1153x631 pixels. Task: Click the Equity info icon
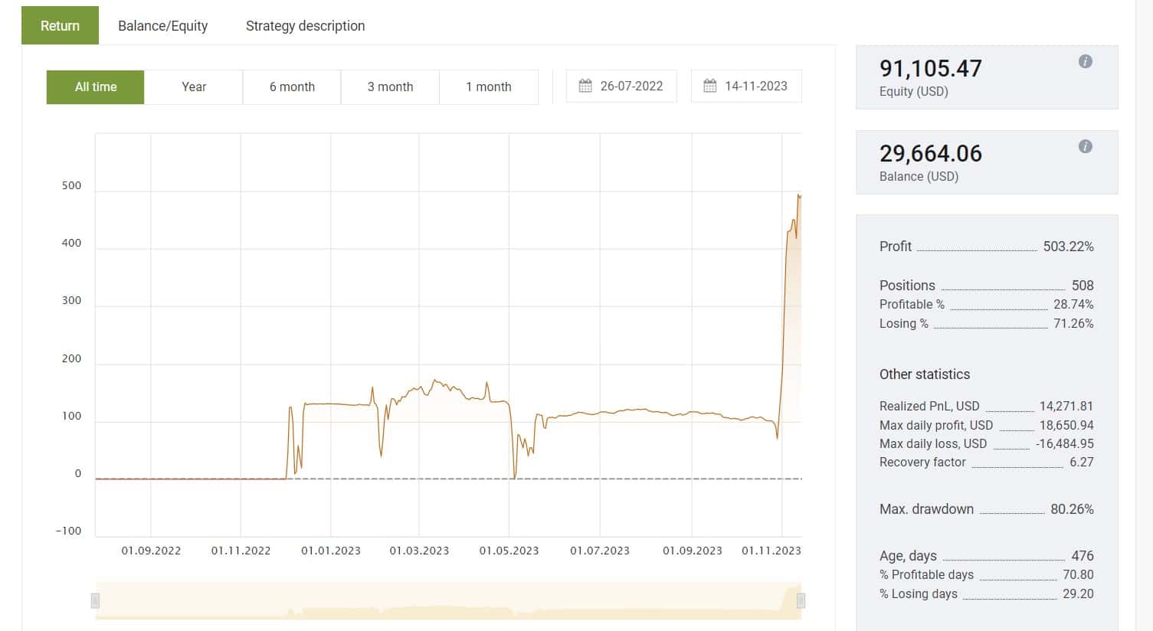click(x=1085, y=62)
